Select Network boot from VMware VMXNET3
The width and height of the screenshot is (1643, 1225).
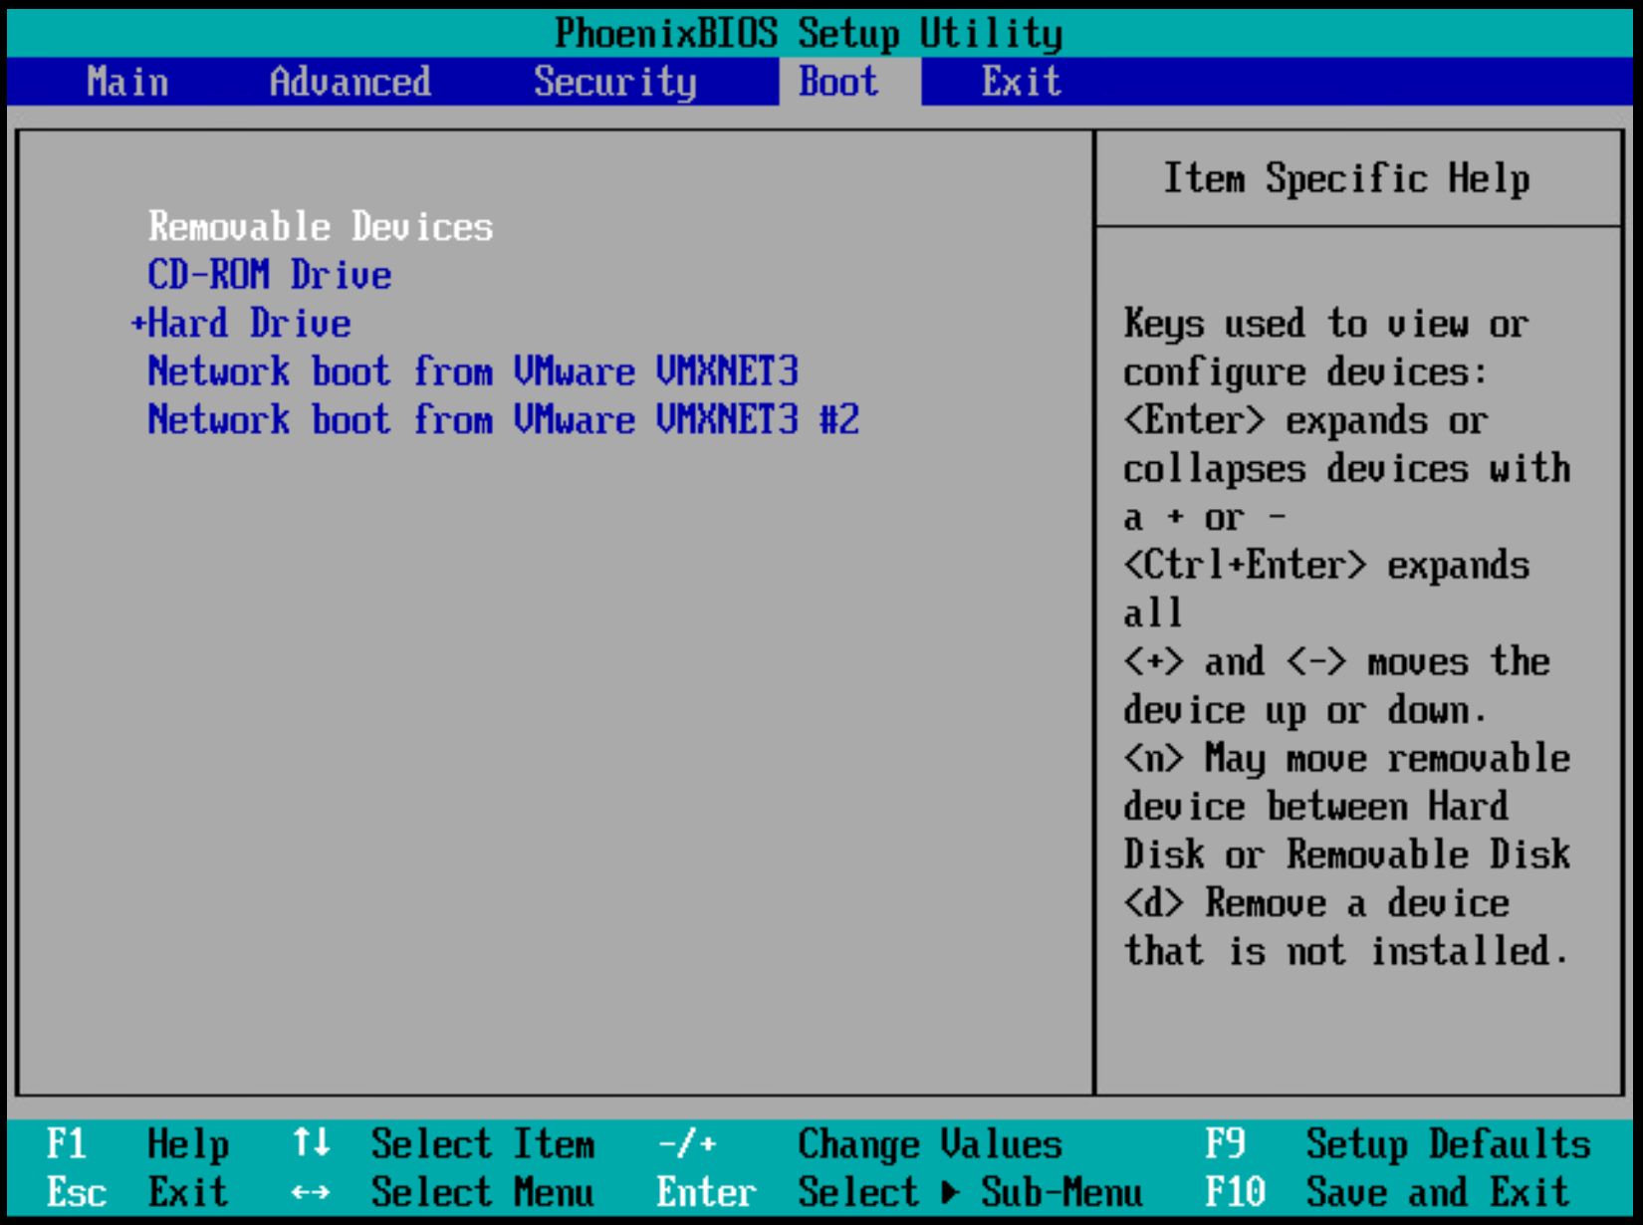tap(472, 371)
